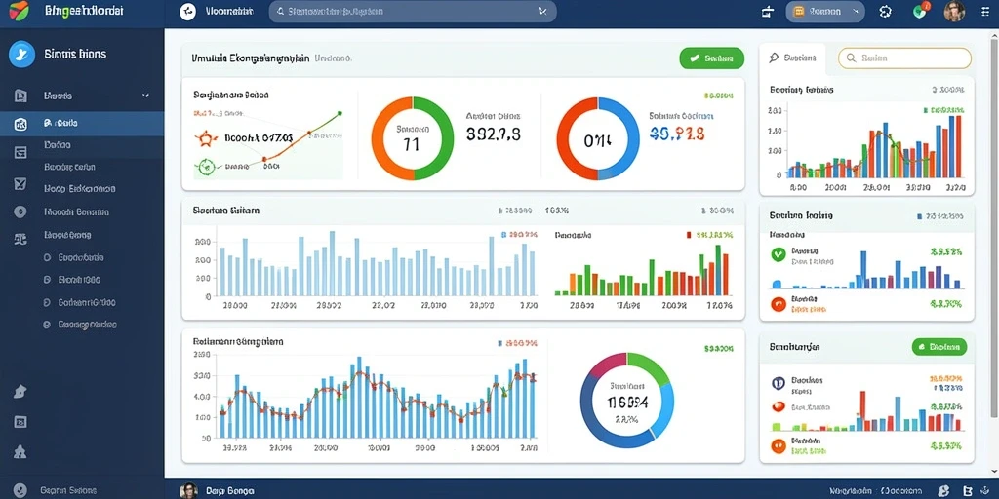Click the checked-box icon in the sidebar
Viewport: 999px width, 499px height.
[x=20, y=184]
